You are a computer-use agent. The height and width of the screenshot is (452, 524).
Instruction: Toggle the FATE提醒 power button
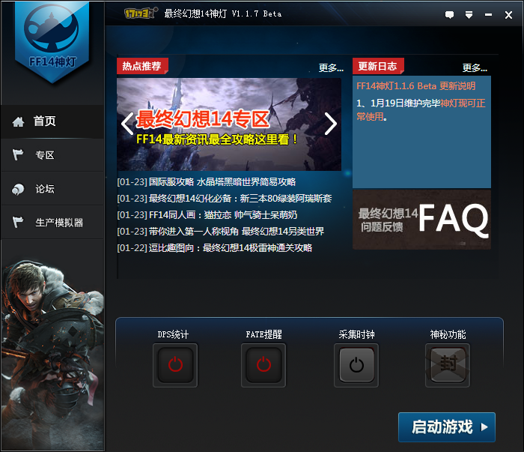[263, 365]
